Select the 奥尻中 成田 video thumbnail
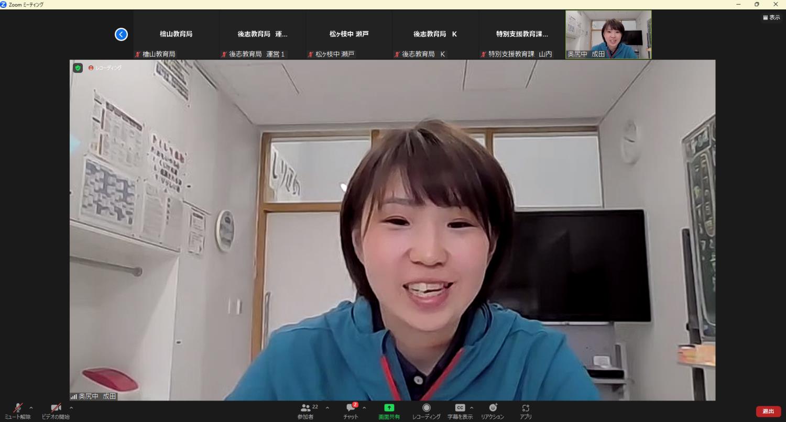Image resolution: width=786 pixels, height=422 pixels. tap(608, 35)
